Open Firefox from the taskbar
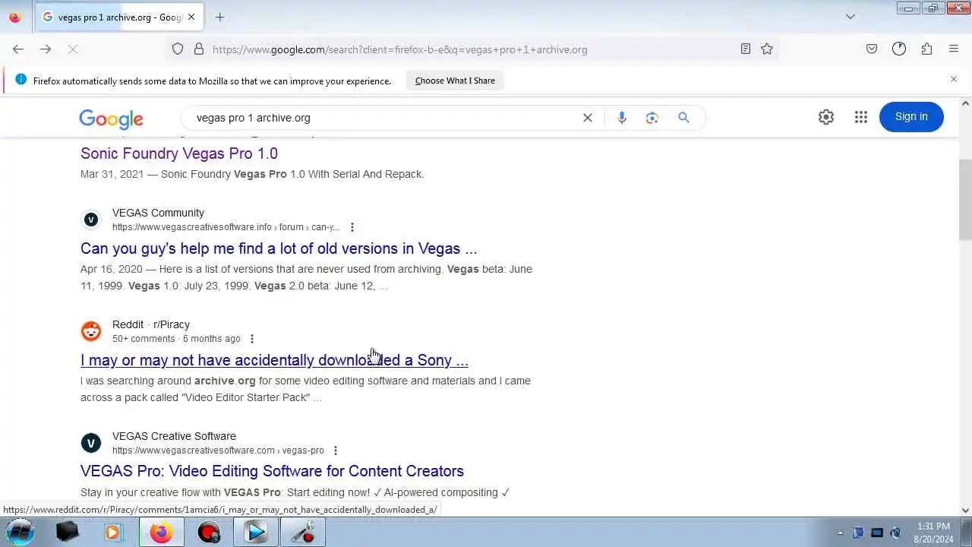Image resolution: width=972 pixels, height=547 pixels. click(160, 533)
